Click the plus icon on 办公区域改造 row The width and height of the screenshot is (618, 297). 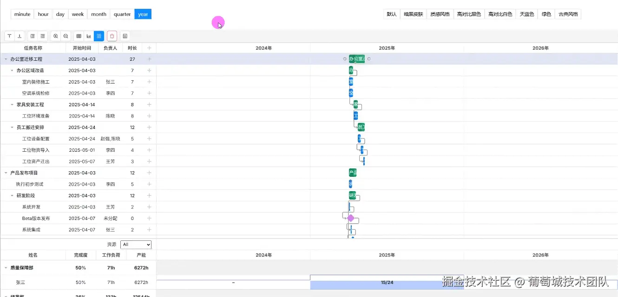click(149, 71)
